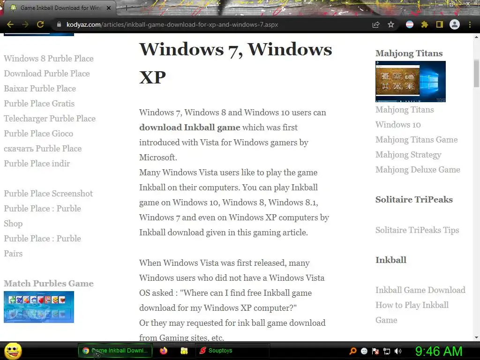Go back to the previous page
This screenshot has width=480, height=360.
coord(10,24)
